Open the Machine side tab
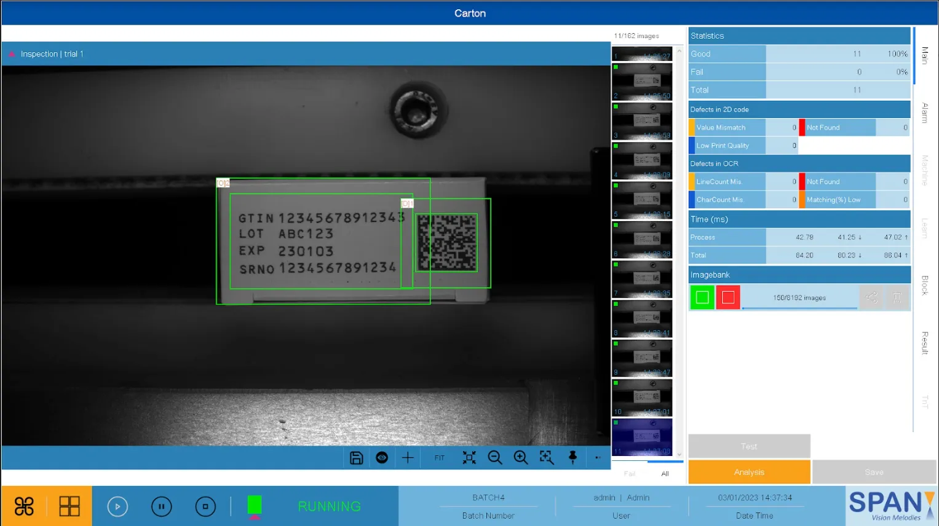This screenshot has width=939, height=526. 924,170
